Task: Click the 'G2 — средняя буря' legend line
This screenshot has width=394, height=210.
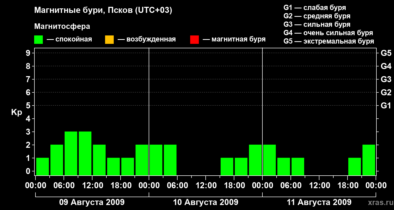Action: pyautogui.click(x=317, y=16)
